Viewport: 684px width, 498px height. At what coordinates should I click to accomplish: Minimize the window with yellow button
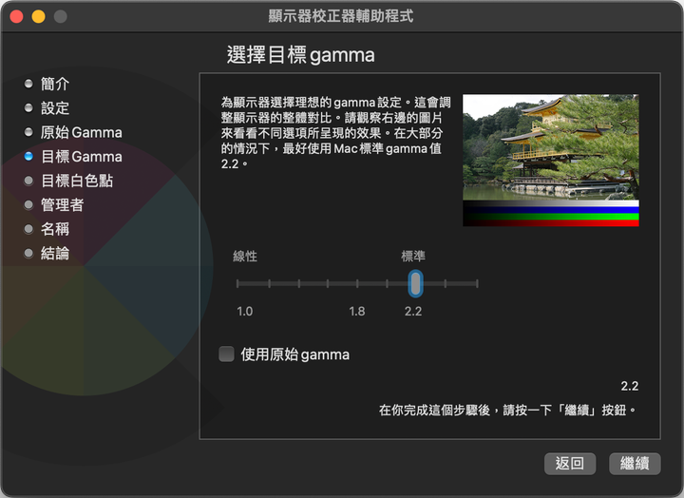coord(38,16)
